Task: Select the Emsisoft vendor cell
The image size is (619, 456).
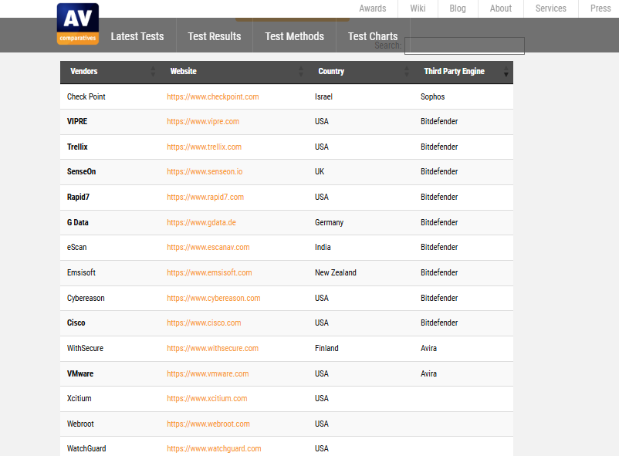Action: [81, 273]
